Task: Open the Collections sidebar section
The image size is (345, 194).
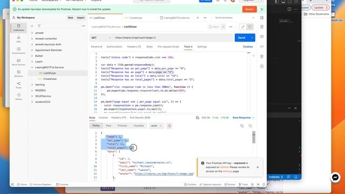Action: coord(19,27)
